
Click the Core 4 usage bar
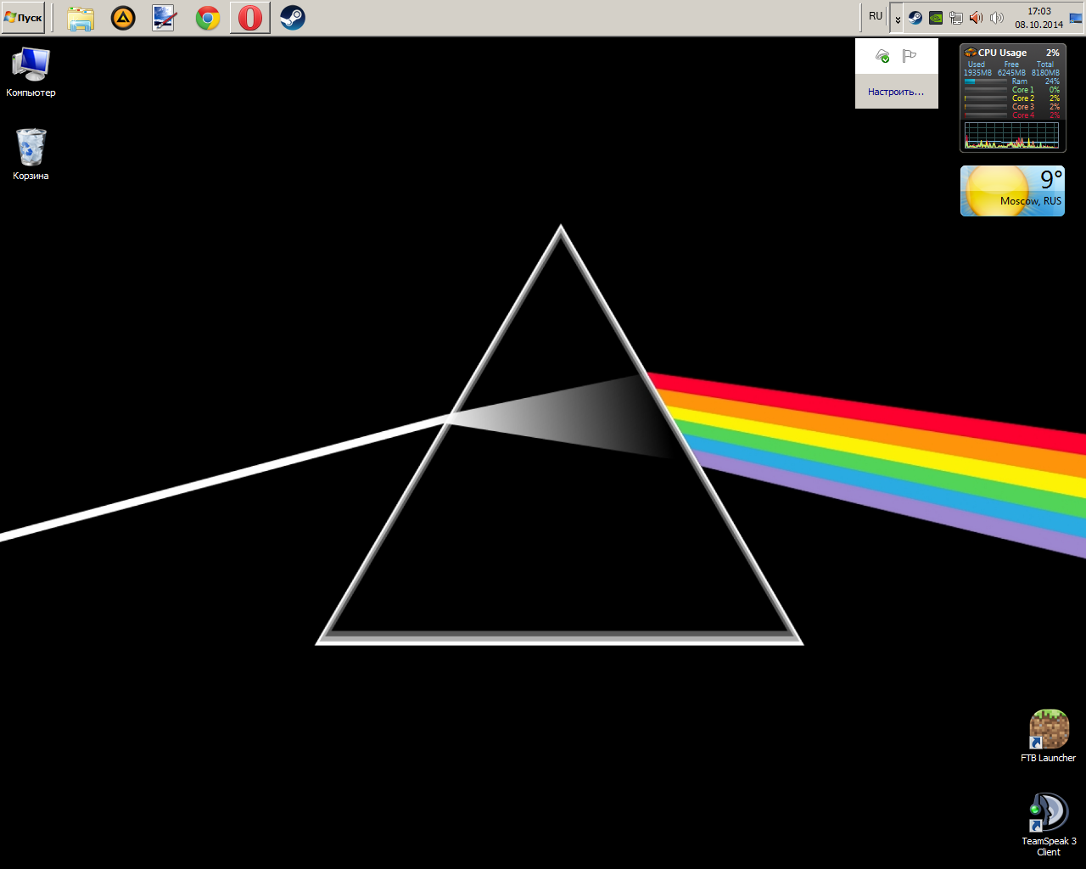[x=986, y=115]
